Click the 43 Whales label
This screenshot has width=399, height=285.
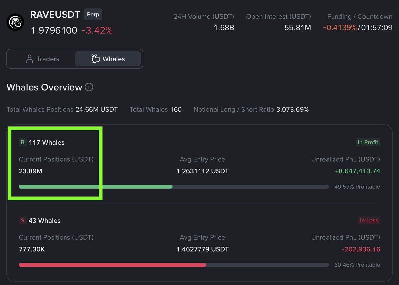point(45,220)
